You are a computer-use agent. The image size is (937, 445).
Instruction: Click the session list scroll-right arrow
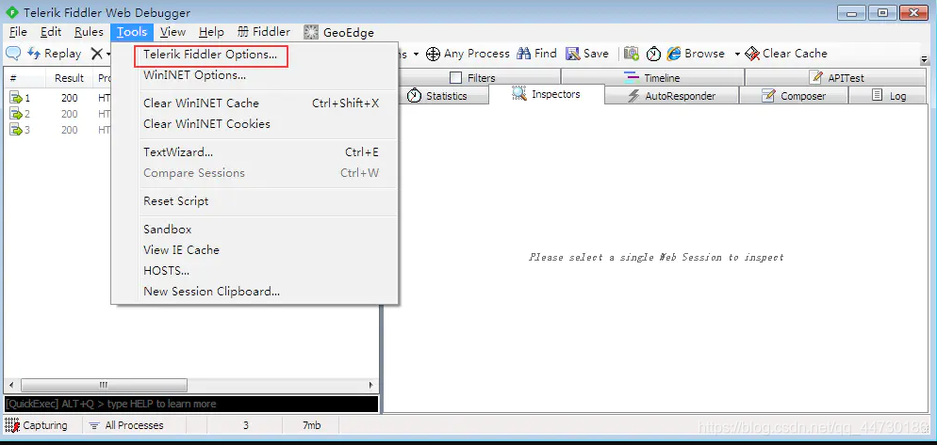coord(371,385)
